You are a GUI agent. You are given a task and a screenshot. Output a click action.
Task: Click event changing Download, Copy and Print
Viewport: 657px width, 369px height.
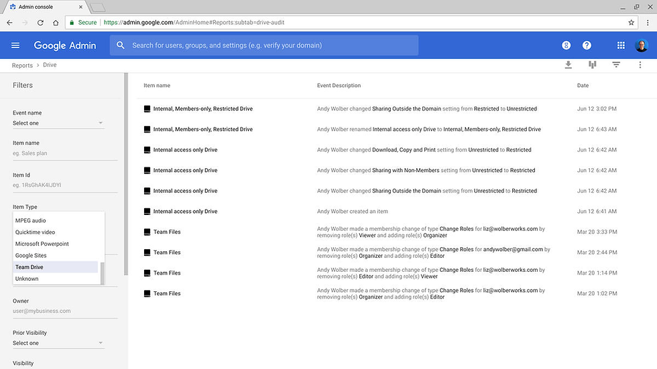coord(424,150)
